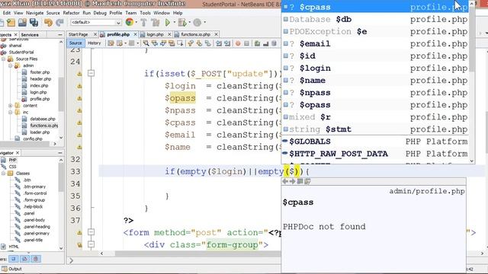Image resolution: width=488 pixels, height=274 pixels.
Task: Click the Shift Line Left icon
Action: [219, 43]
